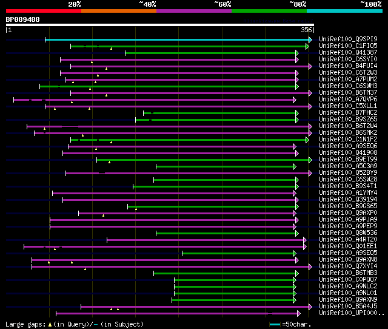Click the BP089488 query name
This screenshot has width=388, height=329.
pos(22,19)
